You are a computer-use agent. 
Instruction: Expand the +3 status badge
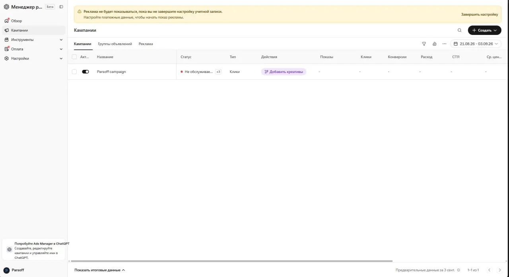tap(218, 72)
